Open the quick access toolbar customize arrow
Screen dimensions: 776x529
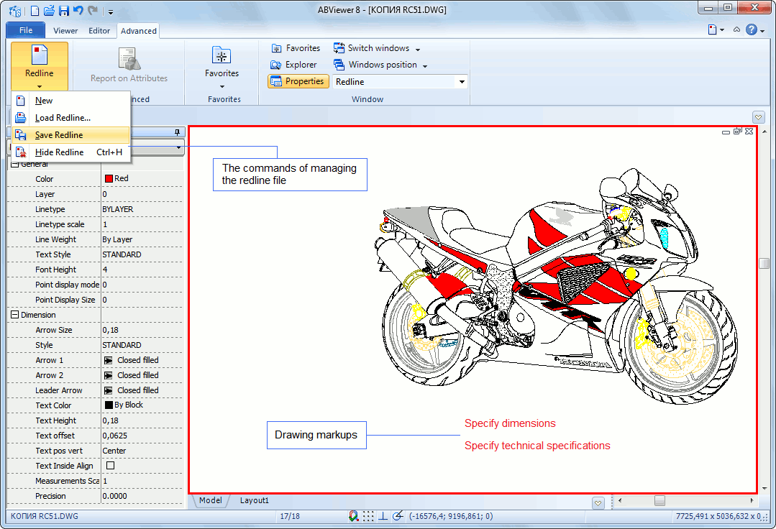click(111, 11)
